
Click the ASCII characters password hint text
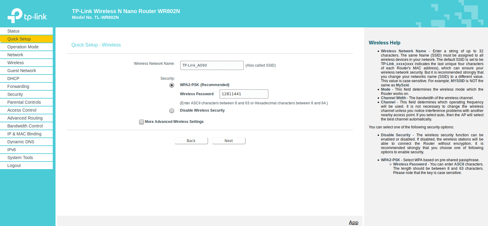pyautogui.click(x=254, y=103)
